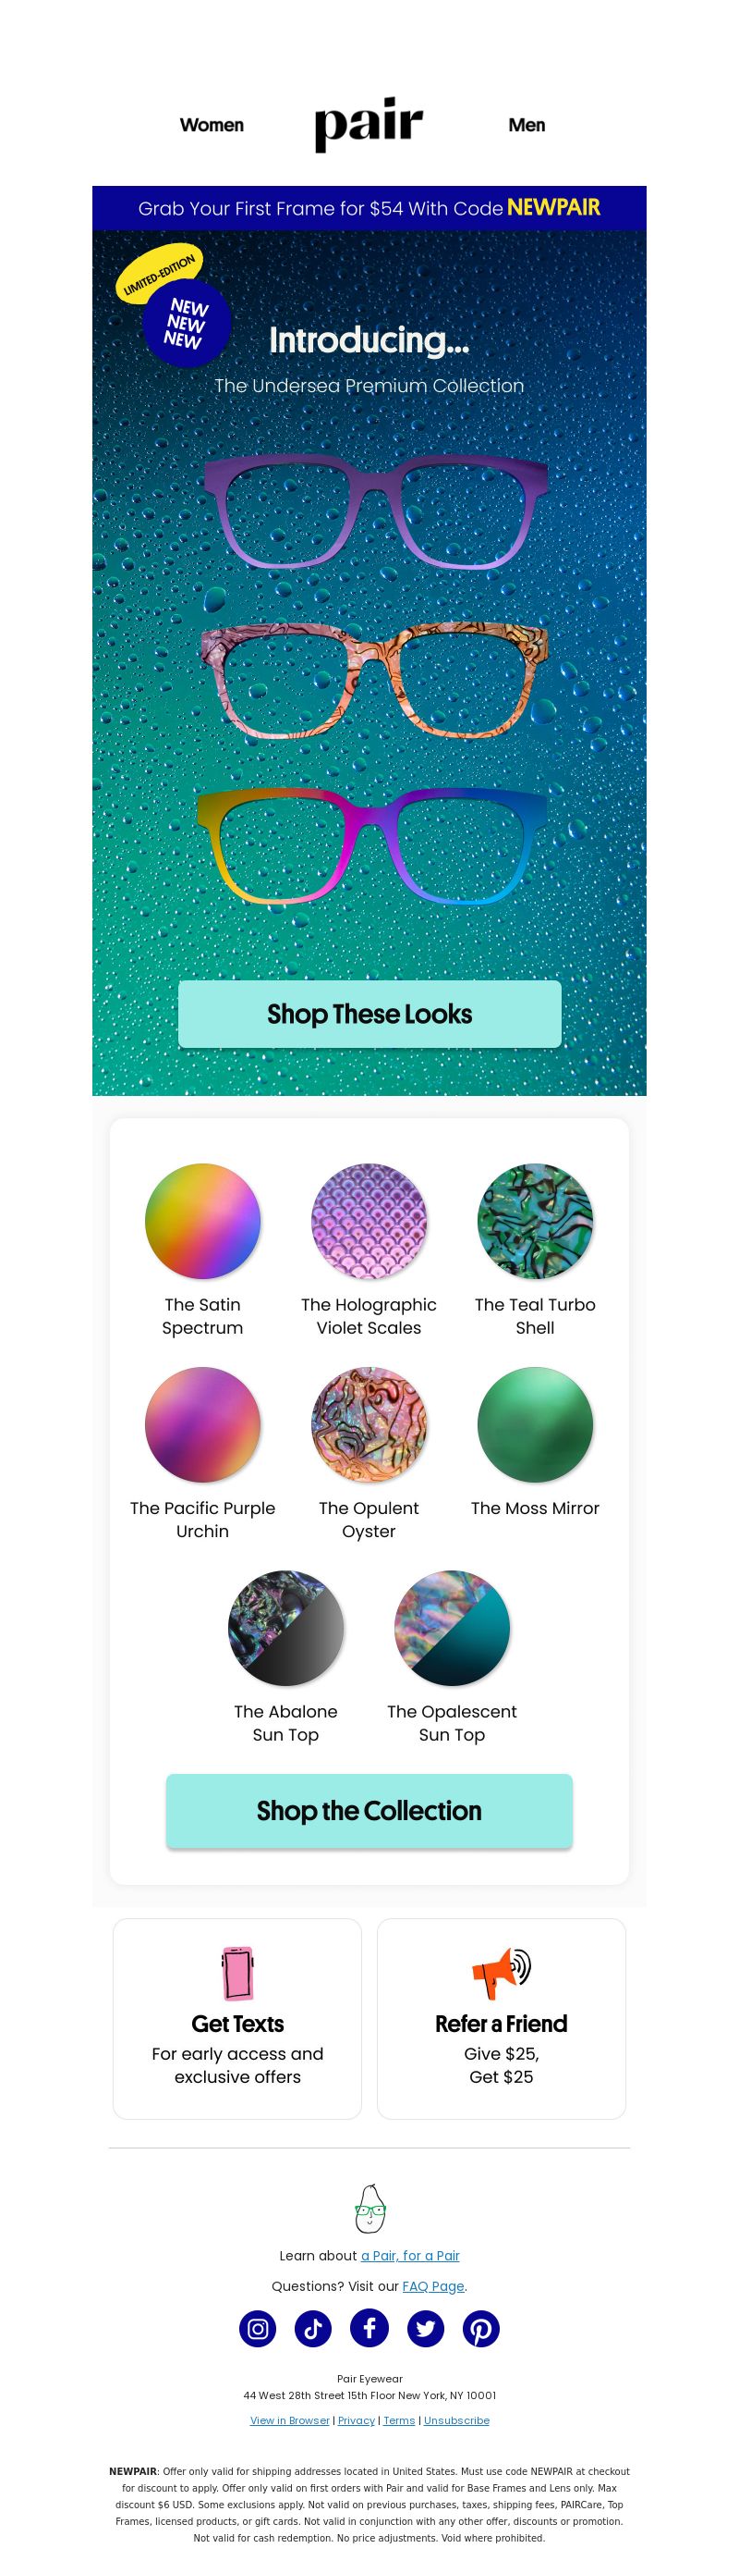Go to the Women section
Screen dimensions: 739x2573
click(x=212, y=125)
